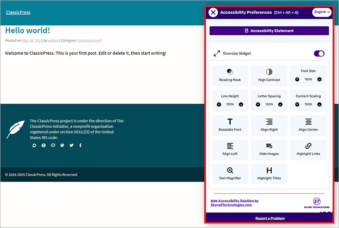Viewport: 339px width, 228px height.
Task: Apply the Readable Font option
Action: click(230, 125)
